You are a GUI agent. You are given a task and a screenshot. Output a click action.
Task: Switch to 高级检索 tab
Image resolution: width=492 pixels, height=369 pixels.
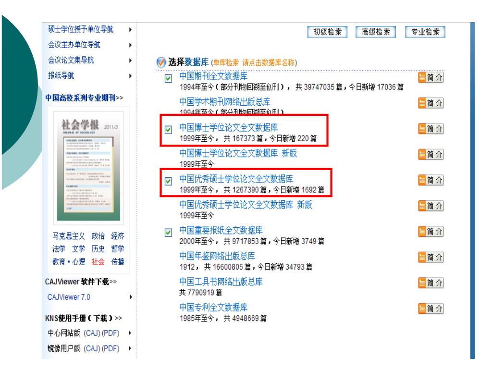(376, 32)
